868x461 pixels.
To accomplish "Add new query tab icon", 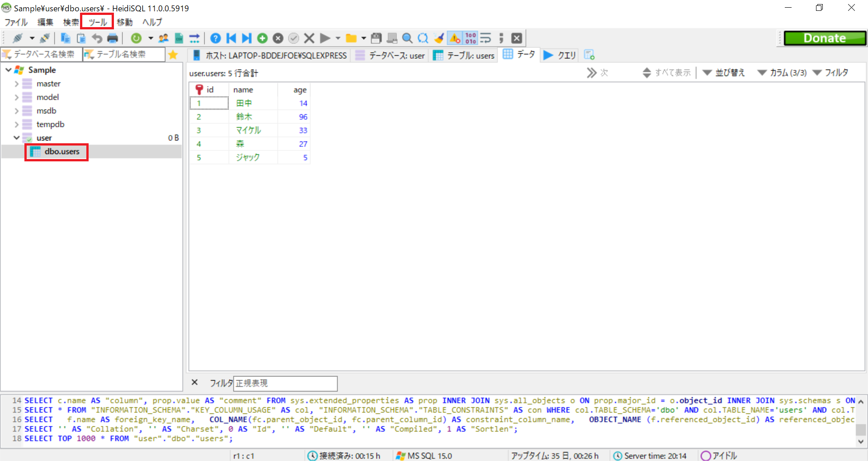I will 589,55.
